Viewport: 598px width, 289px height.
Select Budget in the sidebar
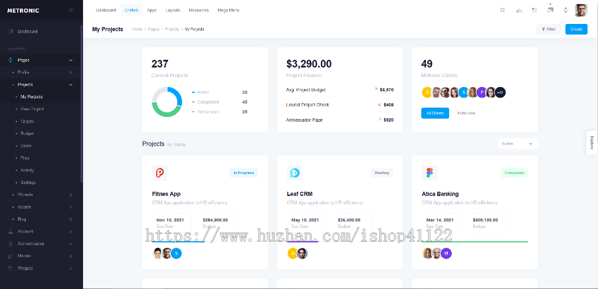click(27, 134)
